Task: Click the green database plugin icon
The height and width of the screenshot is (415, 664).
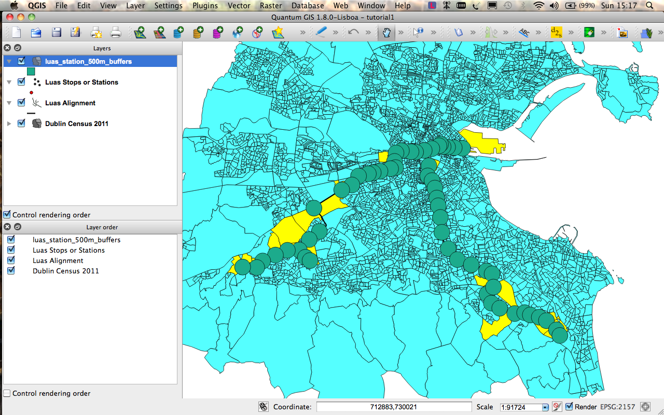Action: tap(589, 32)
